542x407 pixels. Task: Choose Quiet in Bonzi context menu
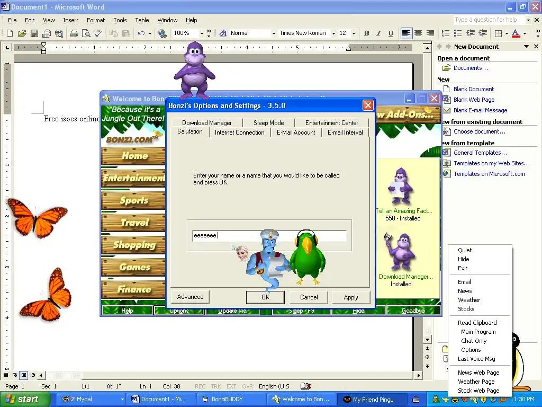[x=465, y=250]
